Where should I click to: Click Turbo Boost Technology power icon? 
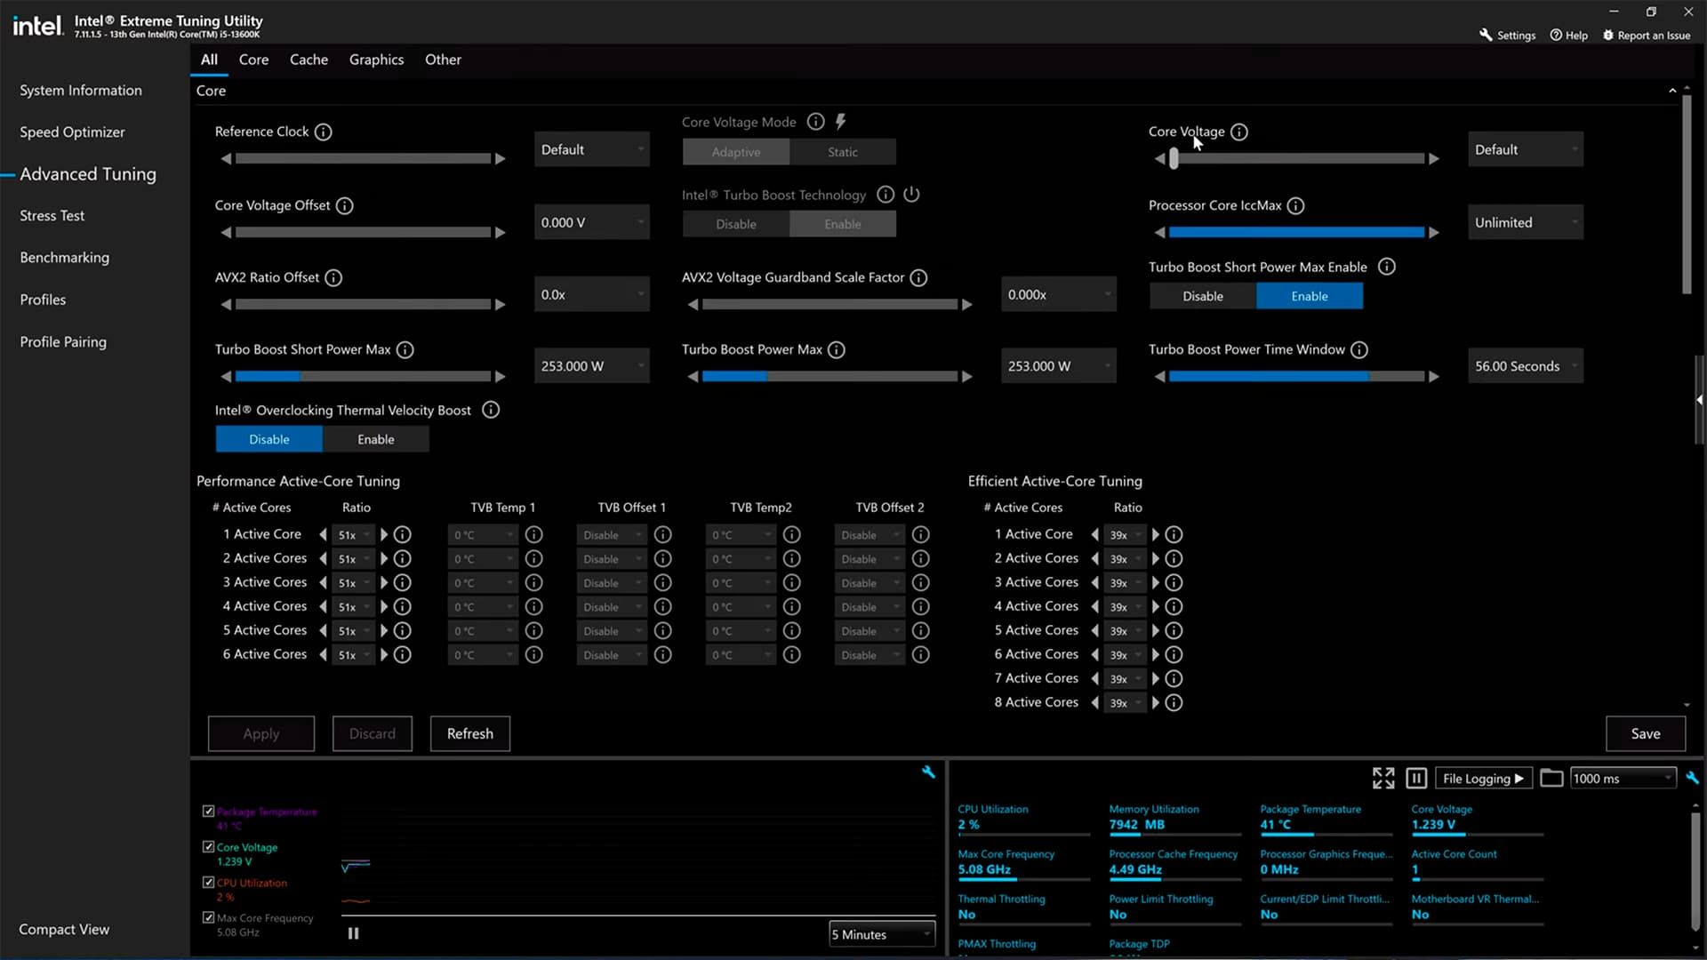click(x=911, y=195)
